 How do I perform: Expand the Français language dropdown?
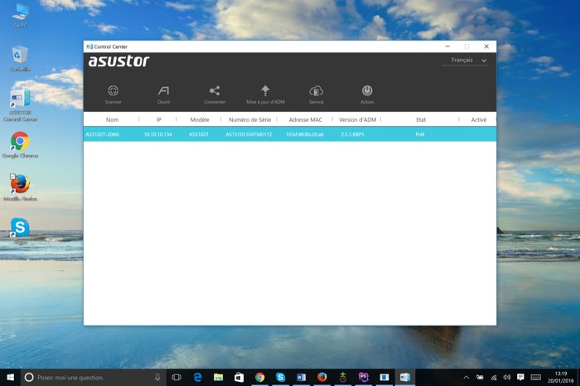(x=468, y=60)
